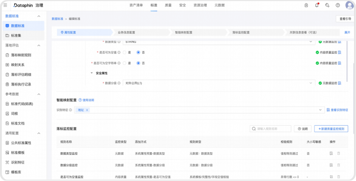Go to the 智能映射配置 step

pyautogui.click(x=199, y=33)
